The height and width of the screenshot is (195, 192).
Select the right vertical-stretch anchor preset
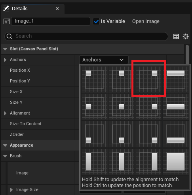[x=148, y=162]
